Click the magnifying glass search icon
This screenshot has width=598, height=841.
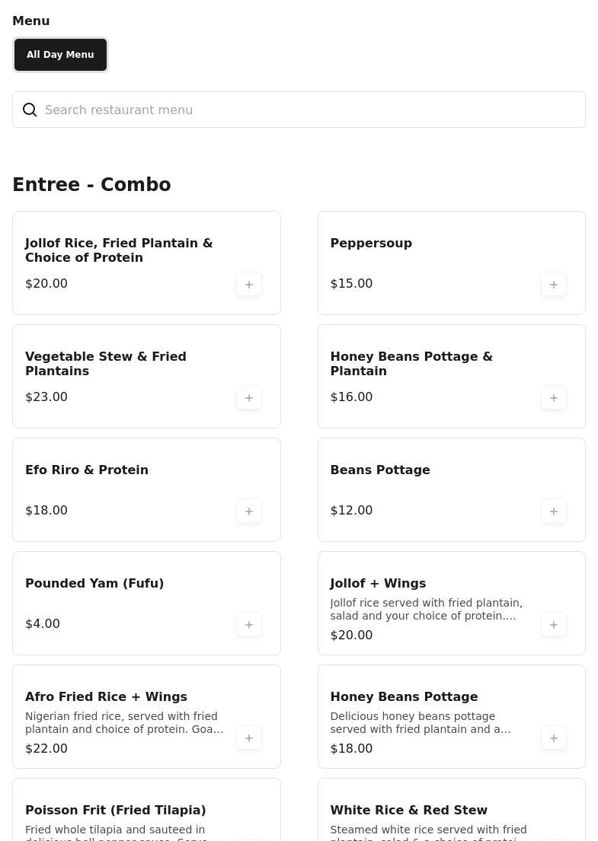30,110
